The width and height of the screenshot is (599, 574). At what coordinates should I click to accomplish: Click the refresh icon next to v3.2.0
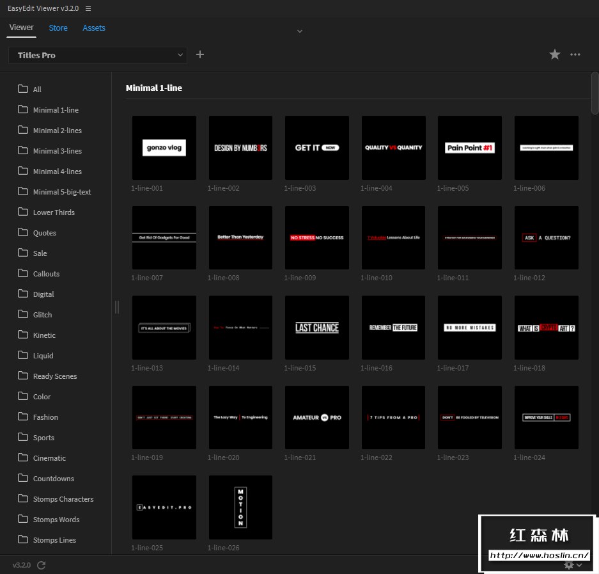pyautogui.click(x=42, y=565)
